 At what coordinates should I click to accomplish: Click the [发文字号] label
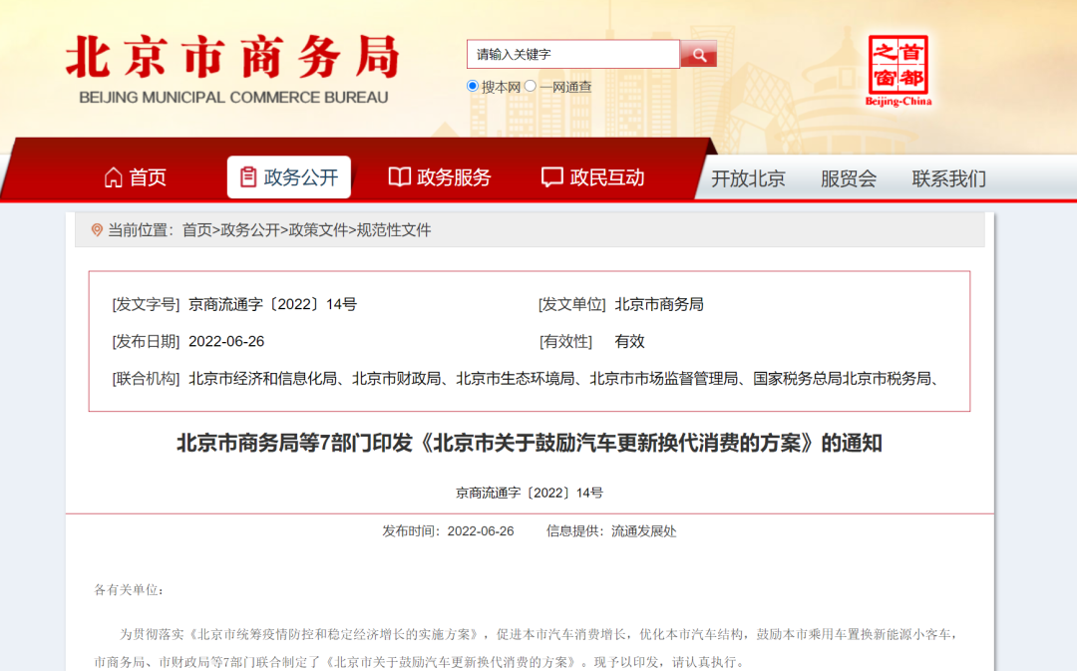point(146,304)
